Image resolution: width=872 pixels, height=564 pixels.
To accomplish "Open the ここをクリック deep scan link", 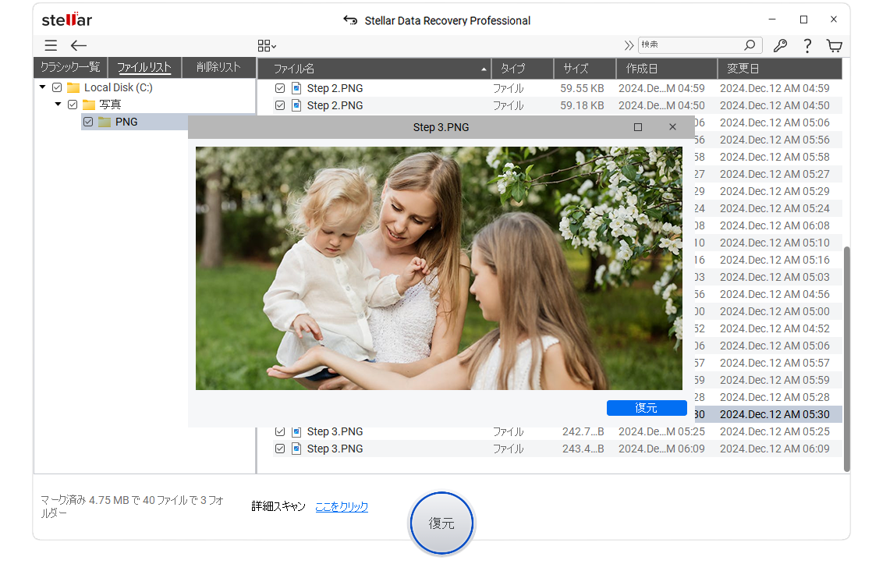I will (x=342, y=507).
